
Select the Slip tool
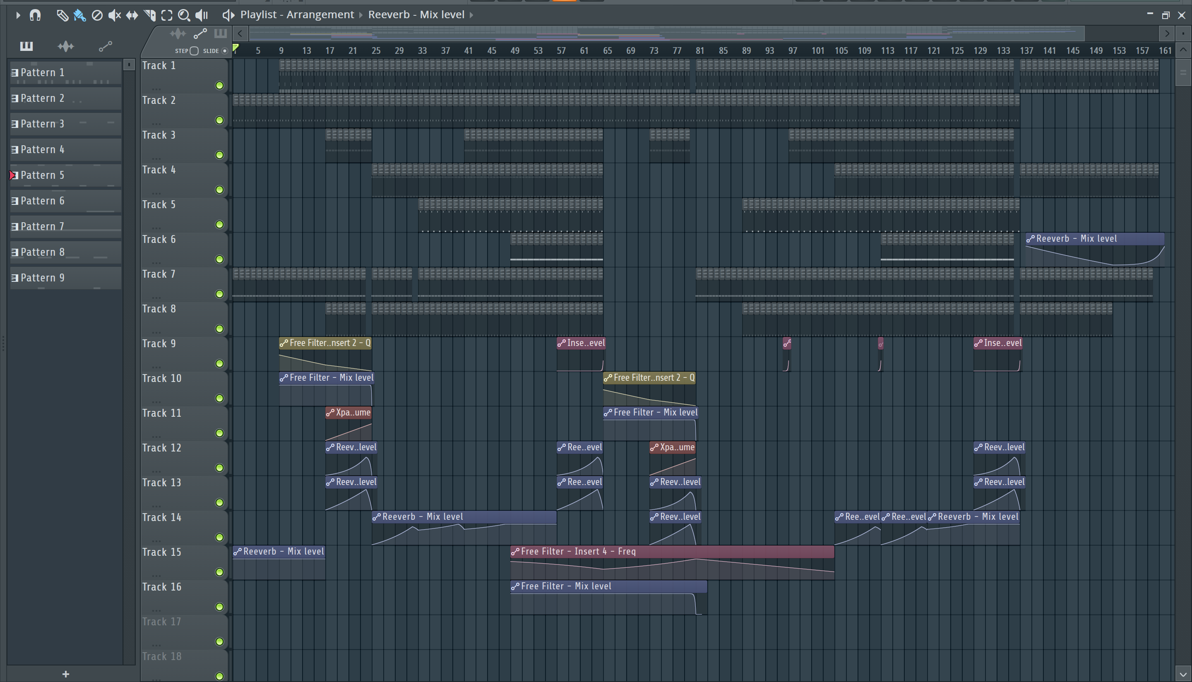pyautogui.click(x=132, y=15)
